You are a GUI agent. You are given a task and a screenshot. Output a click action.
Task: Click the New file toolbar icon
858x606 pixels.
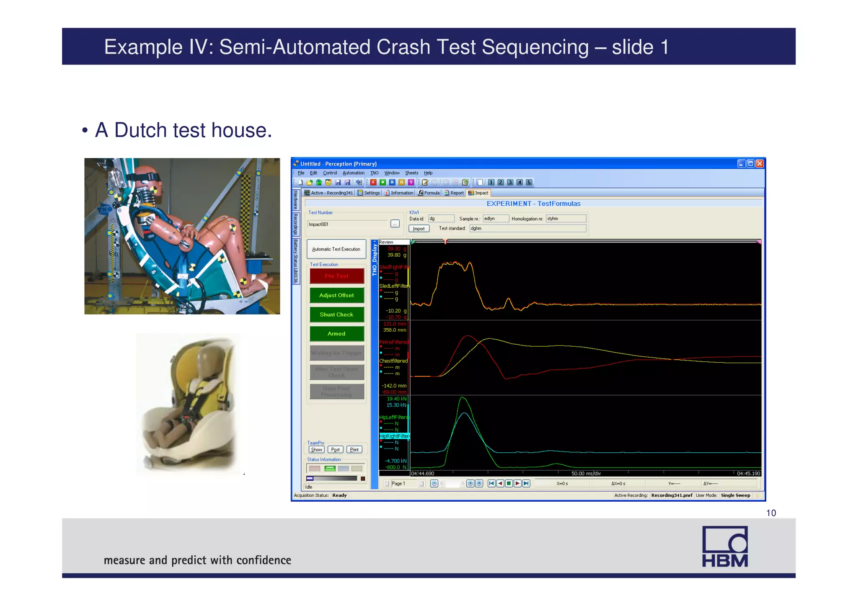(x=300, y=182)
